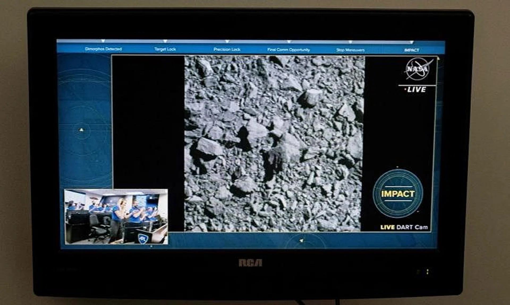Image resolution: width=510 pixels, height=305 pixels.
Task: Click the triangle marker above Dimorphos Detected
Action: [103, 42]
